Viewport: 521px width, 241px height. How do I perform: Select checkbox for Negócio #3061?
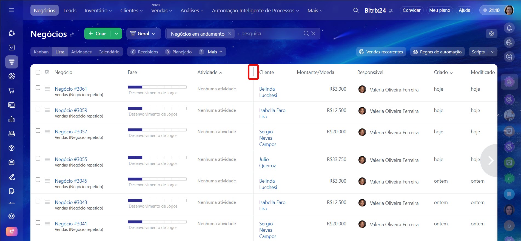coord(38,88)
